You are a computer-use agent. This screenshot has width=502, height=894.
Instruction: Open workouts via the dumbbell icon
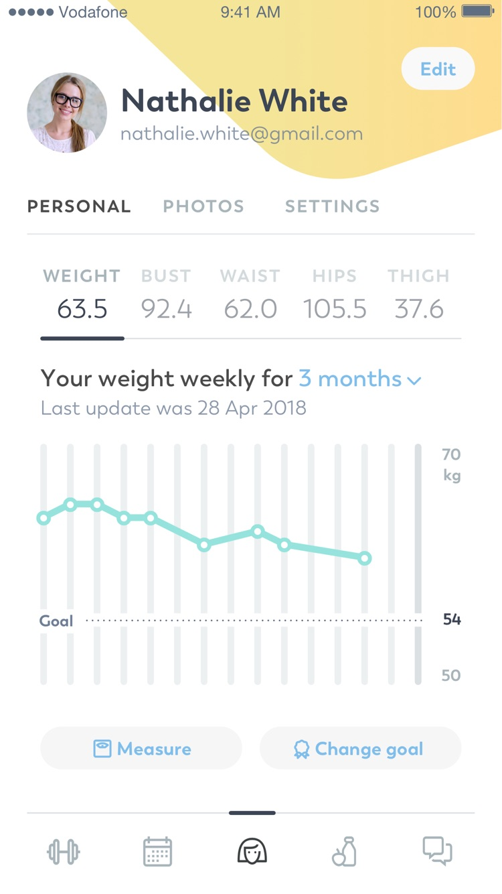pos(63,851)
